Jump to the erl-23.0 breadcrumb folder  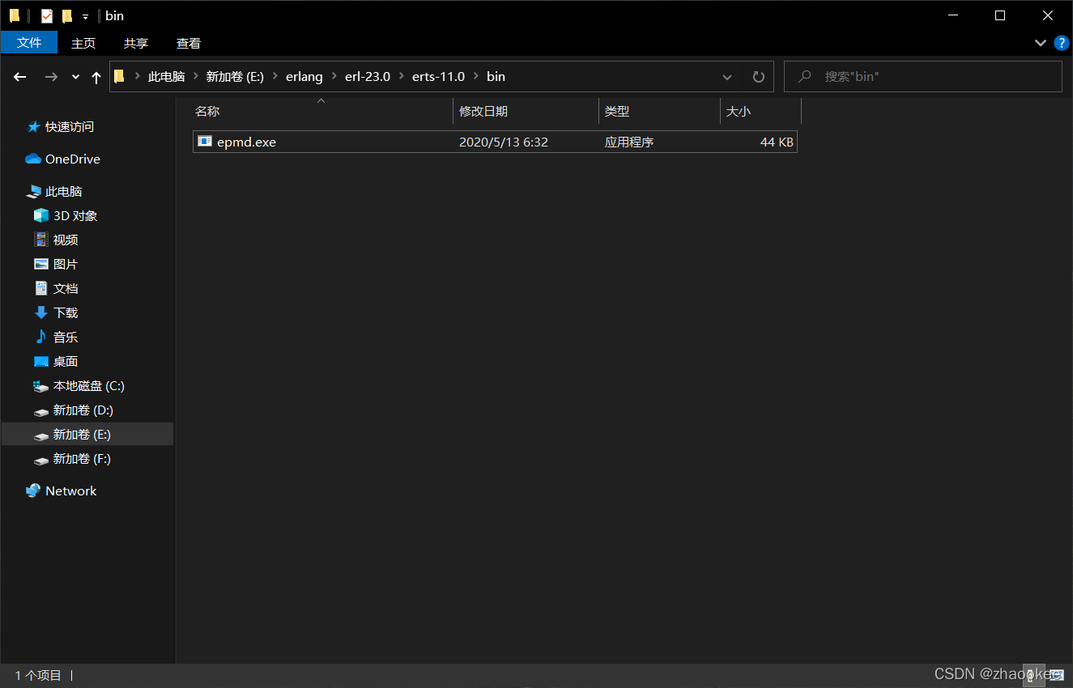pos(368,77)
